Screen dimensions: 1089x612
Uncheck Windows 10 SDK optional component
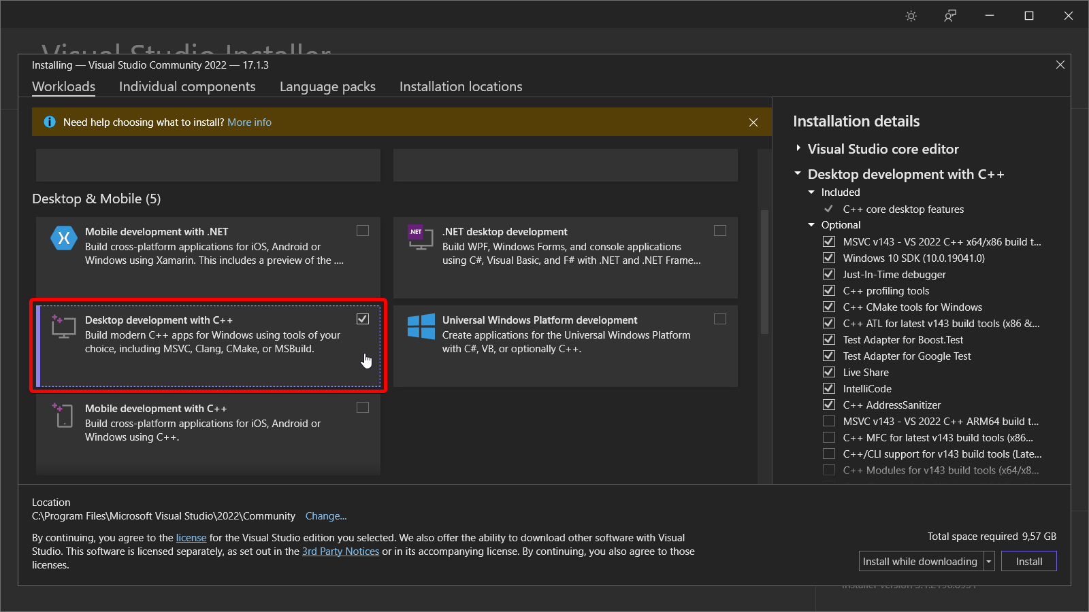pyautogui.click(x=829, y=258)
